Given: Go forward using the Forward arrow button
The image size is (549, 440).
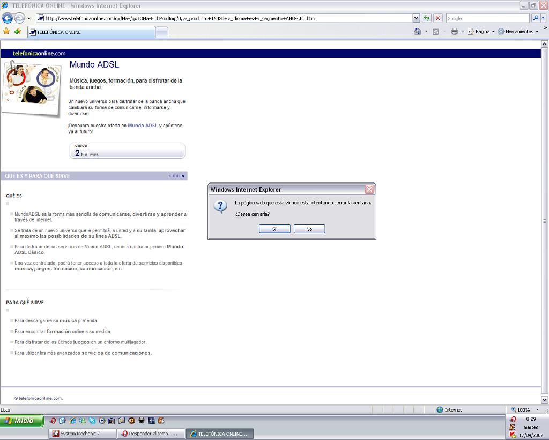Looking at the screenshot, I should pyautogui.click(x=20, y=18).
